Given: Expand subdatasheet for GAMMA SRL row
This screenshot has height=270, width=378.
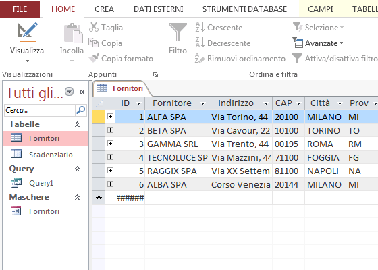Looking at the screenshot, I should point(110,144).
